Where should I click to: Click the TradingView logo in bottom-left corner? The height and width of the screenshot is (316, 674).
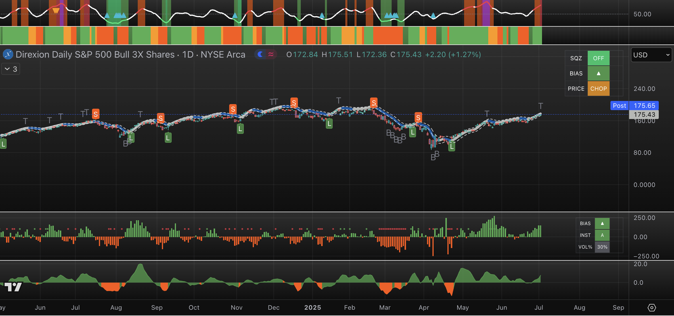(13, 286)
